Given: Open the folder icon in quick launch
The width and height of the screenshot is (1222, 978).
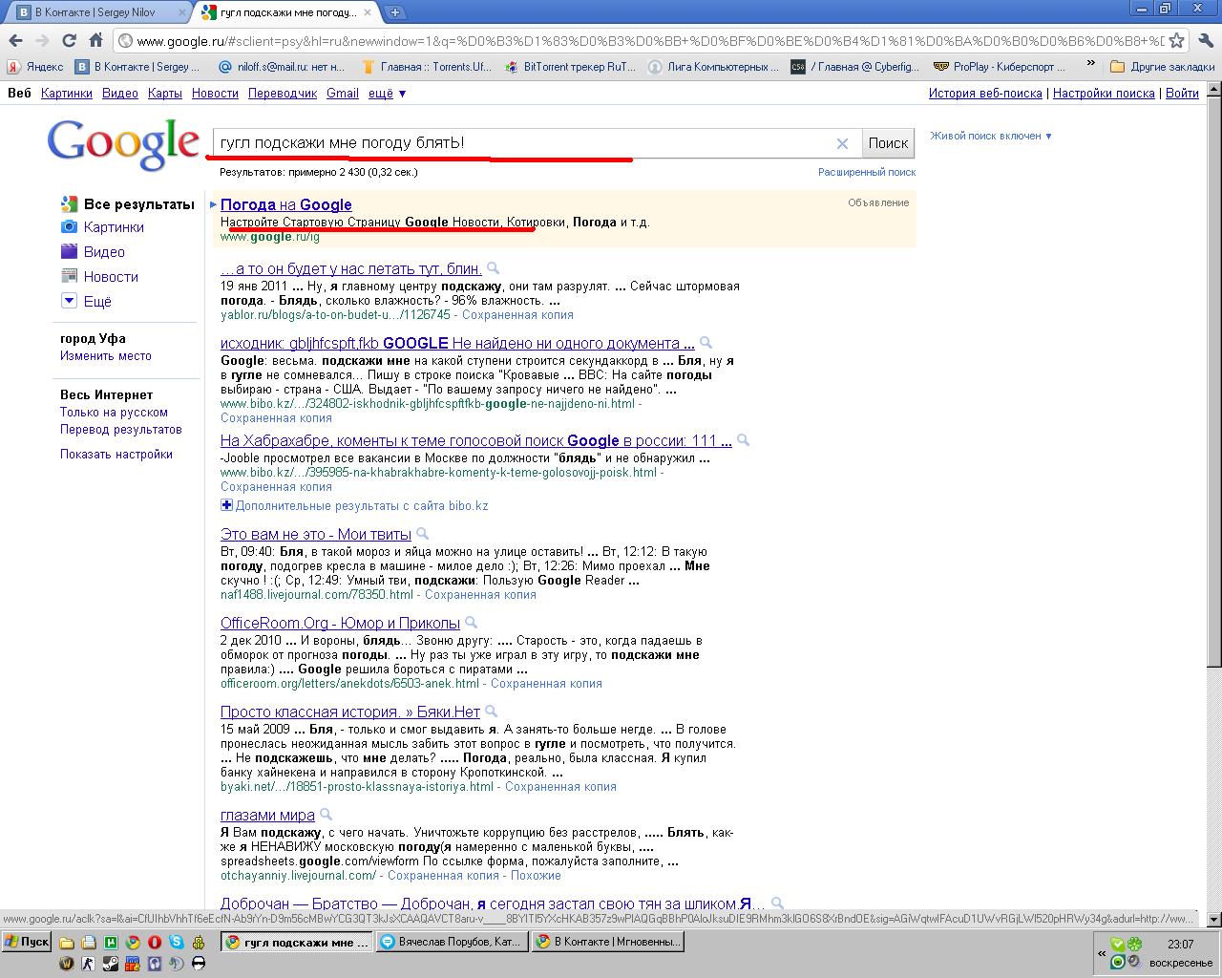Looking at the screenshot, I should pyautogui.click(x=66, y=942).
